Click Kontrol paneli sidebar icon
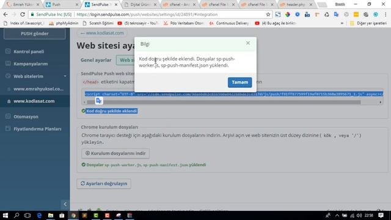This screenshot has width=391, height=220. tap(8, 51)
